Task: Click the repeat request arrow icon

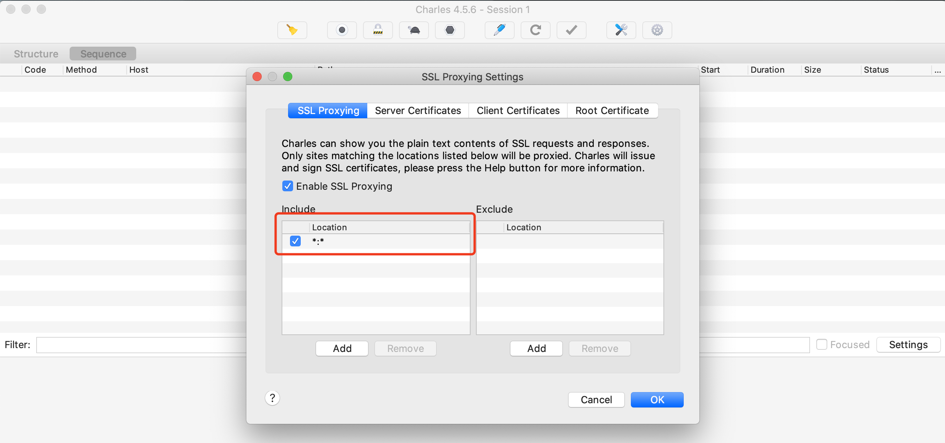Action: click(535, 30)
